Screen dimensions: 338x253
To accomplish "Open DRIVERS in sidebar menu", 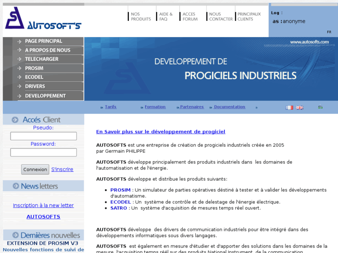I will (x=35, y=86).
